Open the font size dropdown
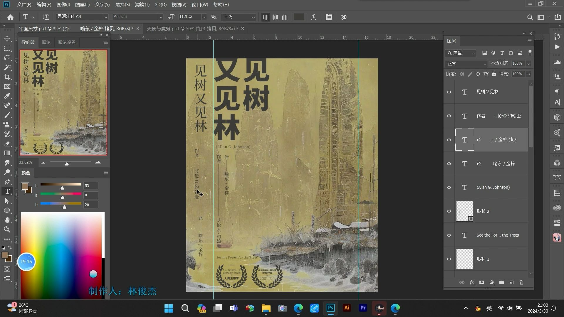Screen dimensions: 564x317 coord(204,17)
